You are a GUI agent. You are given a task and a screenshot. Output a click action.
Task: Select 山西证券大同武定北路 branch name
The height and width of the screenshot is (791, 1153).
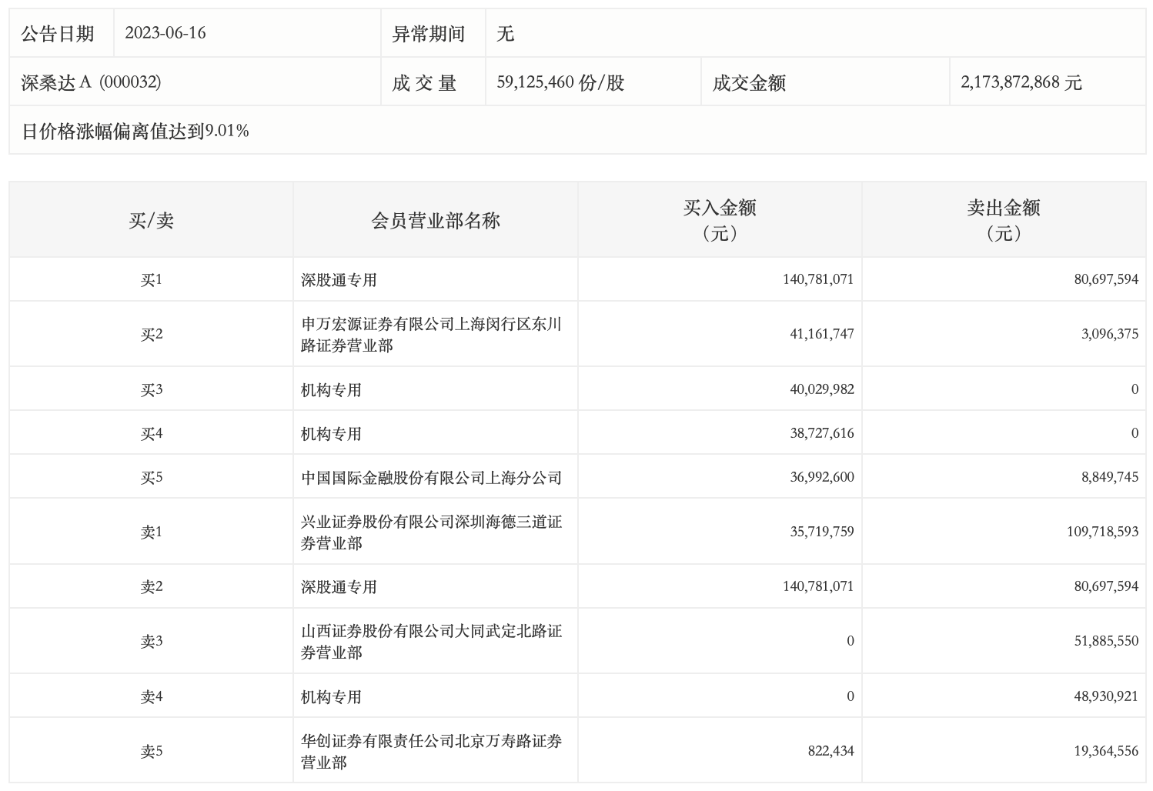(431, 642)
